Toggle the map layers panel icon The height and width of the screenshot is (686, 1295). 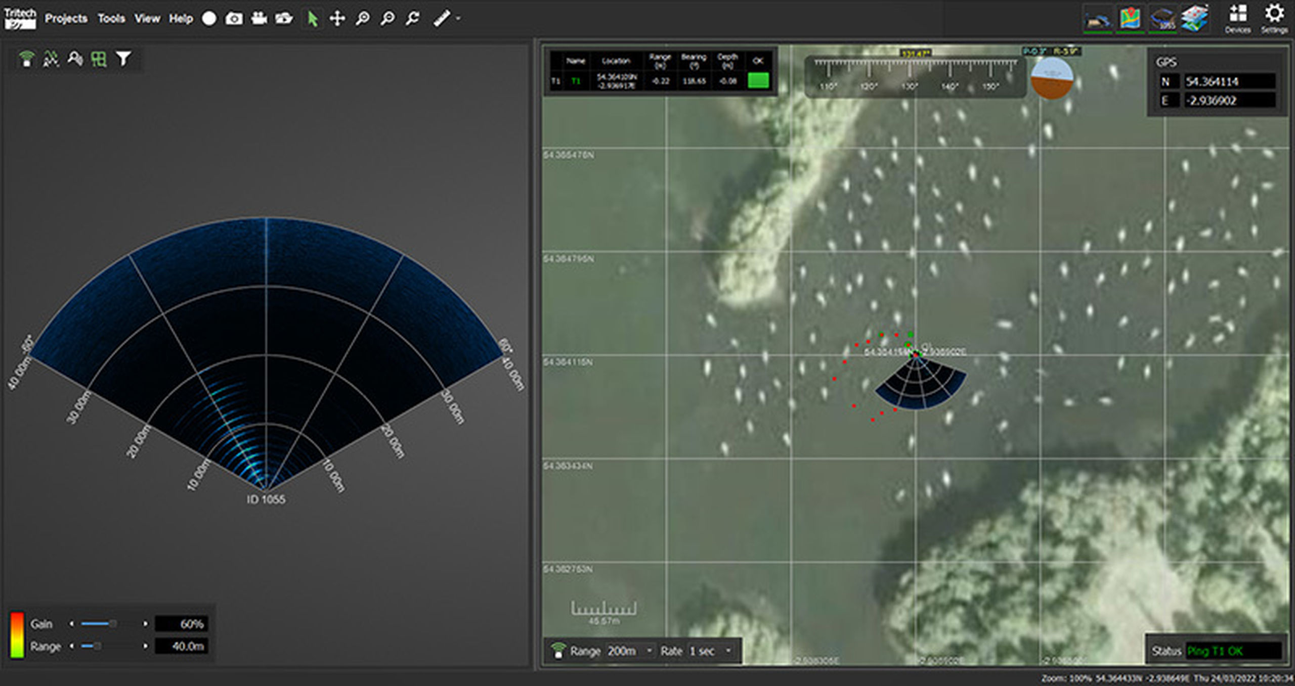pos(1194,19)
